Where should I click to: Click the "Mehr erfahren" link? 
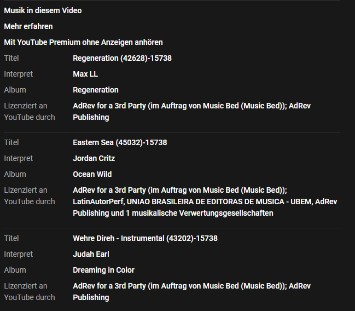point(28,26)
